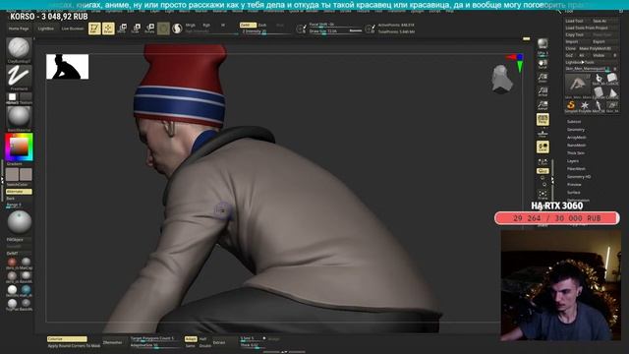Click the camera head orientation widget
Screen dimensions: 629x354
pyautogui.click(x=501, y=79)
